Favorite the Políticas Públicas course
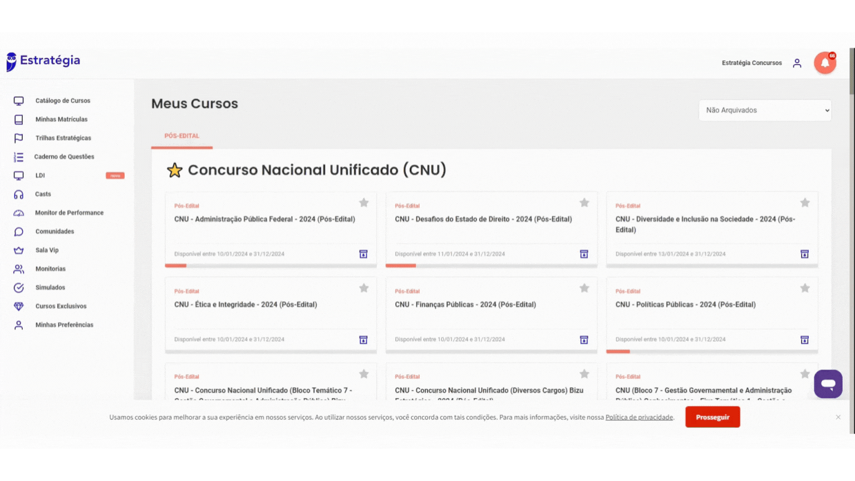 pyautogui.click(x=805, y=288)
